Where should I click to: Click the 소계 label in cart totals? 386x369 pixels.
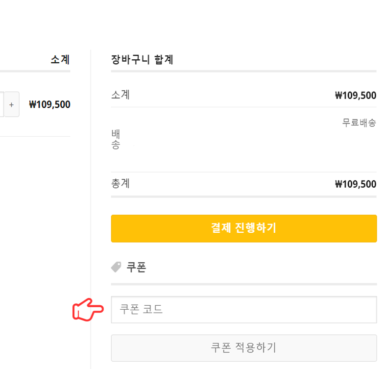[x=121, y=95]
